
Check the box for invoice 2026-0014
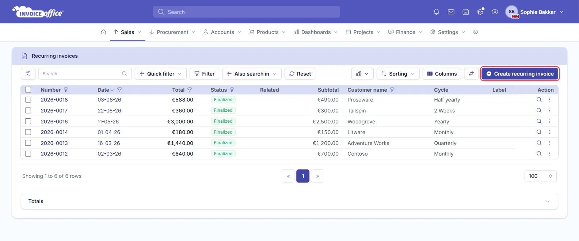28,132
